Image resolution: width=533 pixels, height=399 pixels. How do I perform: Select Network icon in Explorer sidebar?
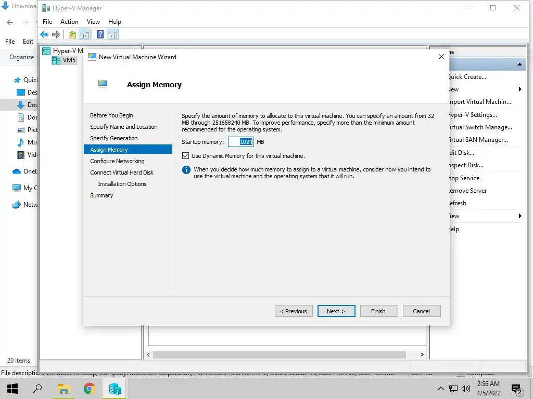17,205
